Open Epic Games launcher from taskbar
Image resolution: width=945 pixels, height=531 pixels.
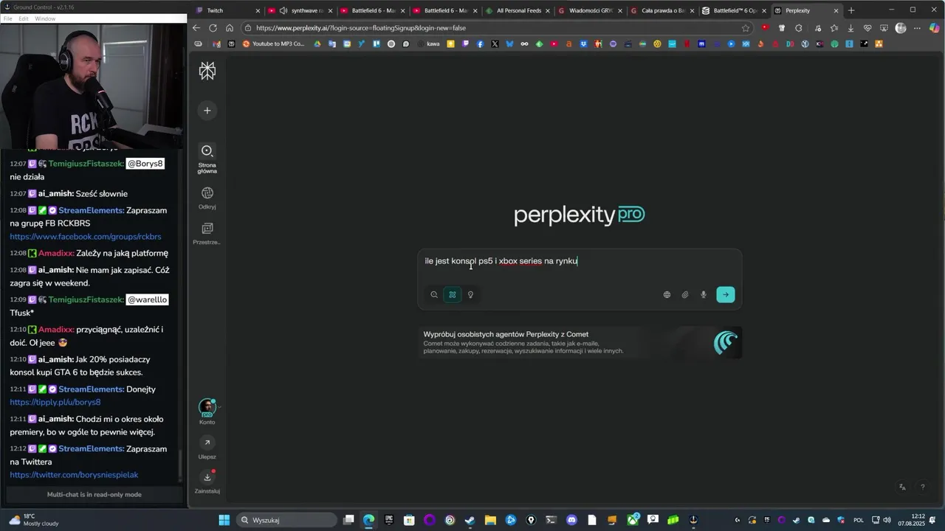click(x=389, y=520)
